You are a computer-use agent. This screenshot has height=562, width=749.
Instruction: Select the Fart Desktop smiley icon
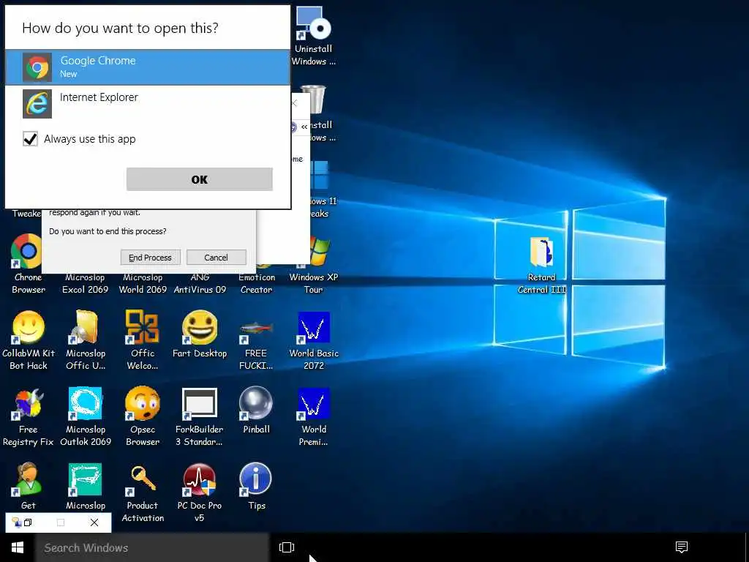click(x=200, y=334)
